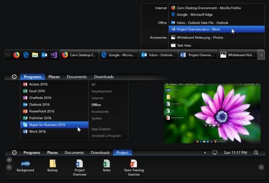269x183 pixels.
Task: Open Programs on the bottom menu bar
Action: (x=32, y=152)
